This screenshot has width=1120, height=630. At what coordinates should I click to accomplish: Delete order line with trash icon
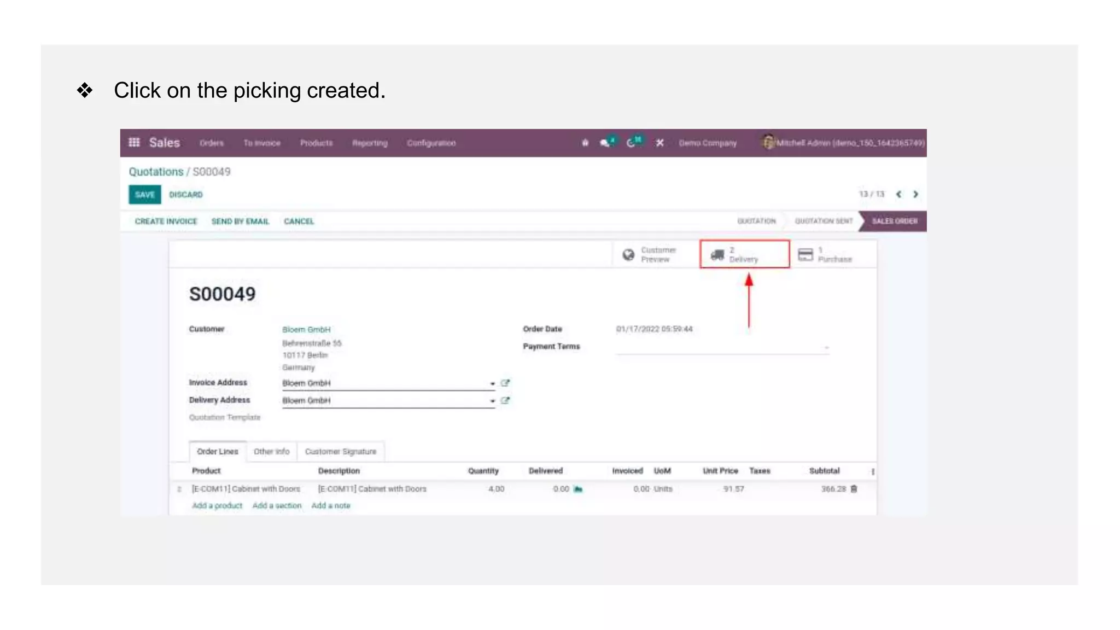pos(854,489)
